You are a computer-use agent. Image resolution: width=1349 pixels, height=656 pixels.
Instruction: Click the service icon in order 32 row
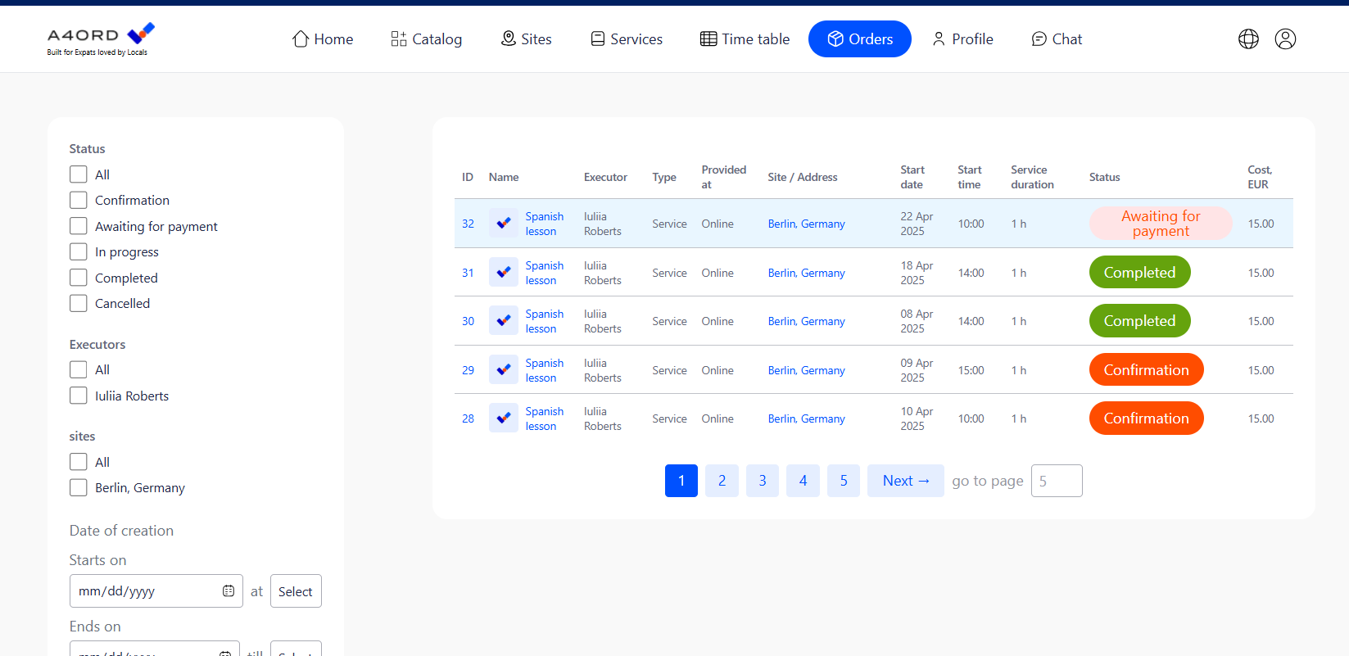pos(504,223)
